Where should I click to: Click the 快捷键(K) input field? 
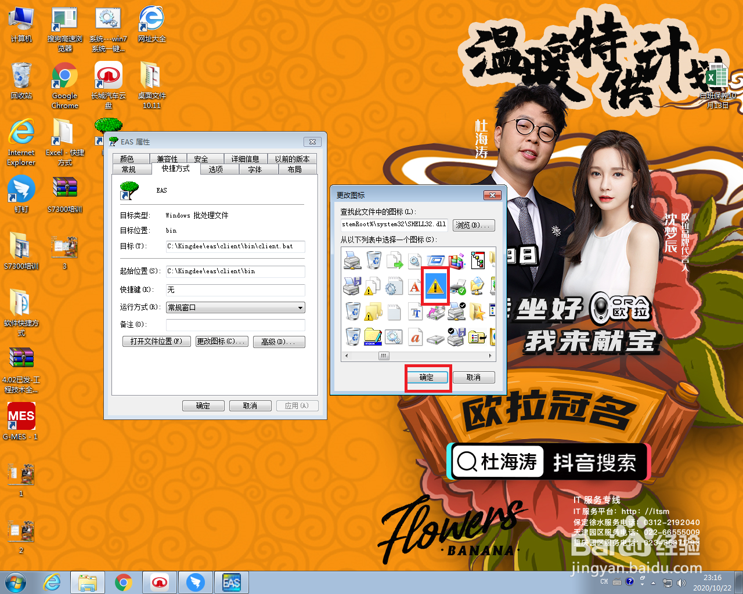[235, 290]
